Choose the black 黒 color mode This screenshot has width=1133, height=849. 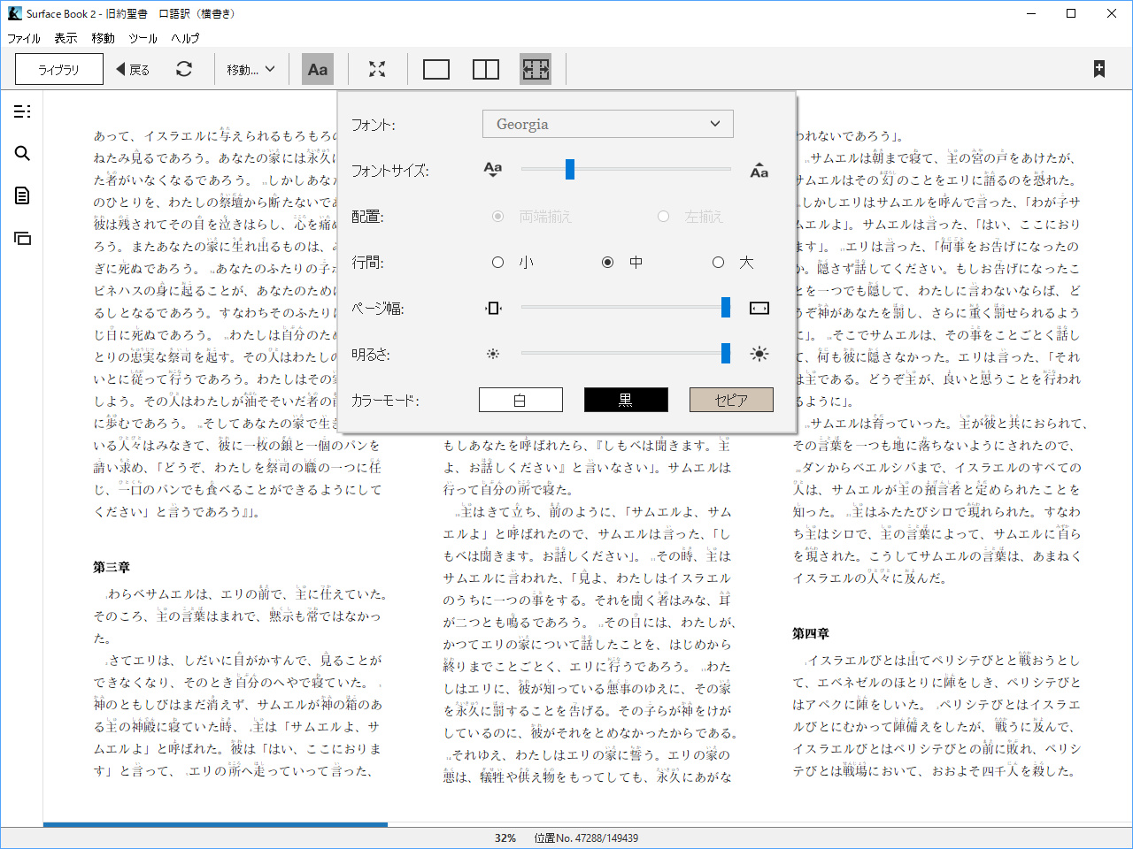point(626,400)
